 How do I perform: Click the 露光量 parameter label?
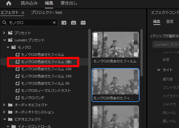point(168,79)
